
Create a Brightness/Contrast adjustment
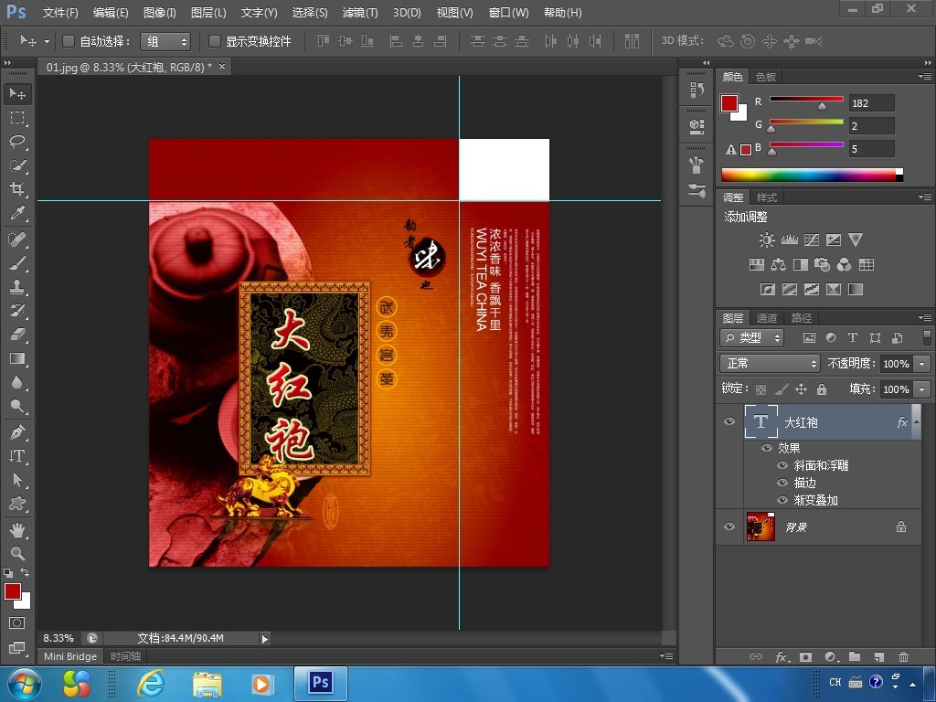tap(767, 240)
